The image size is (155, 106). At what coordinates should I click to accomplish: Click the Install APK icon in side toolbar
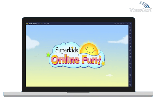(x=130, y=50)
